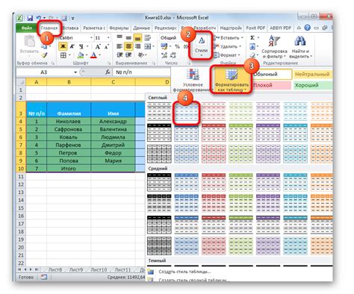Apply the green Хороший cell style
Viewport: 354px width, 294px height.
(313, 85)
